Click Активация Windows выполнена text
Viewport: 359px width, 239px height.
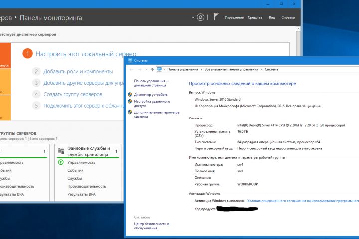pos(219,201)
